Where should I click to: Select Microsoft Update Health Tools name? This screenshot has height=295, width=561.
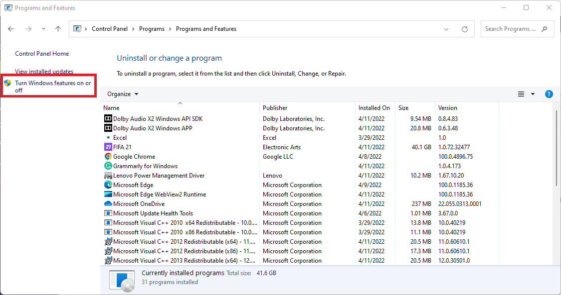(153, 213)
